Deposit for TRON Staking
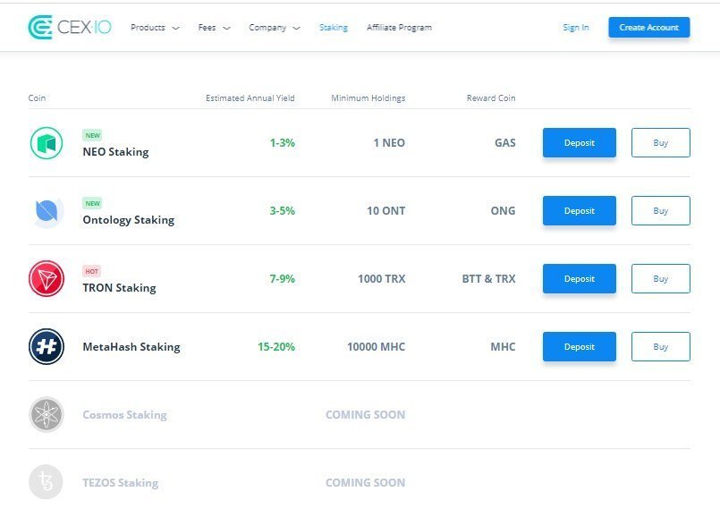Screen dimensions: 720x509 (580, 279)
